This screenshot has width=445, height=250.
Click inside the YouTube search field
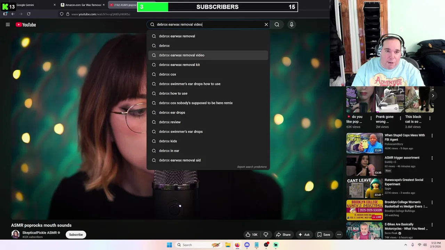pos(209,24)
